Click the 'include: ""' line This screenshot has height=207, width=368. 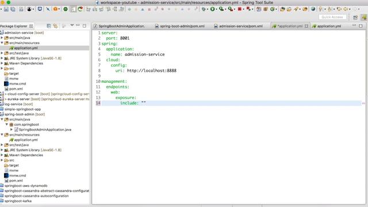[x=133, y=103]
